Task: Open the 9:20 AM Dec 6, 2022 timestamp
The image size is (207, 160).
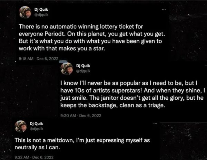Action: [x=81, y=115]
